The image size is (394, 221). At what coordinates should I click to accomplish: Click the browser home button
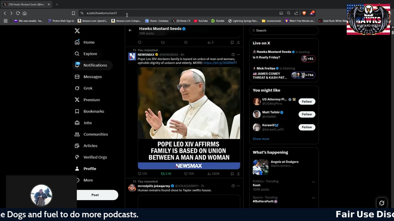(25, 13)
